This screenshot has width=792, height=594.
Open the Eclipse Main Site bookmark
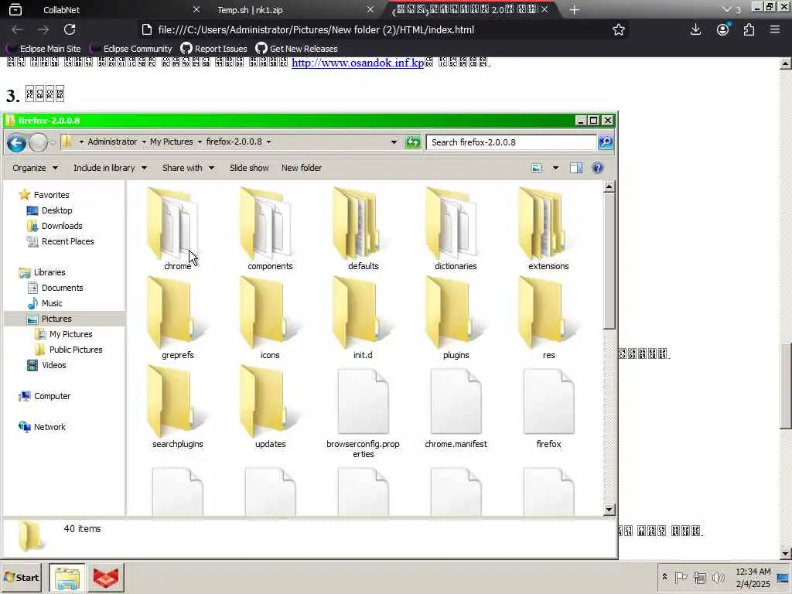point(43,49)
